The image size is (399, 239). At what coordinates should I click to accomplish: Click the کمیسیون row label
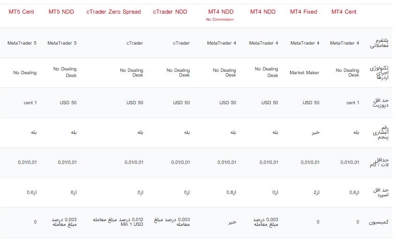pyautogui.click(x=379, y=222)
